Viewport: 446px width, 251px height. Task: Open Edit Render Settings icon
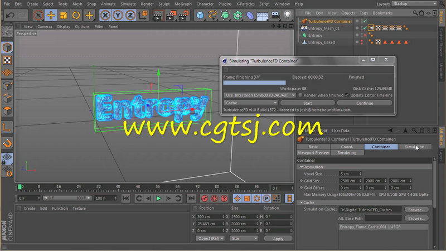[x=183, y=16]
